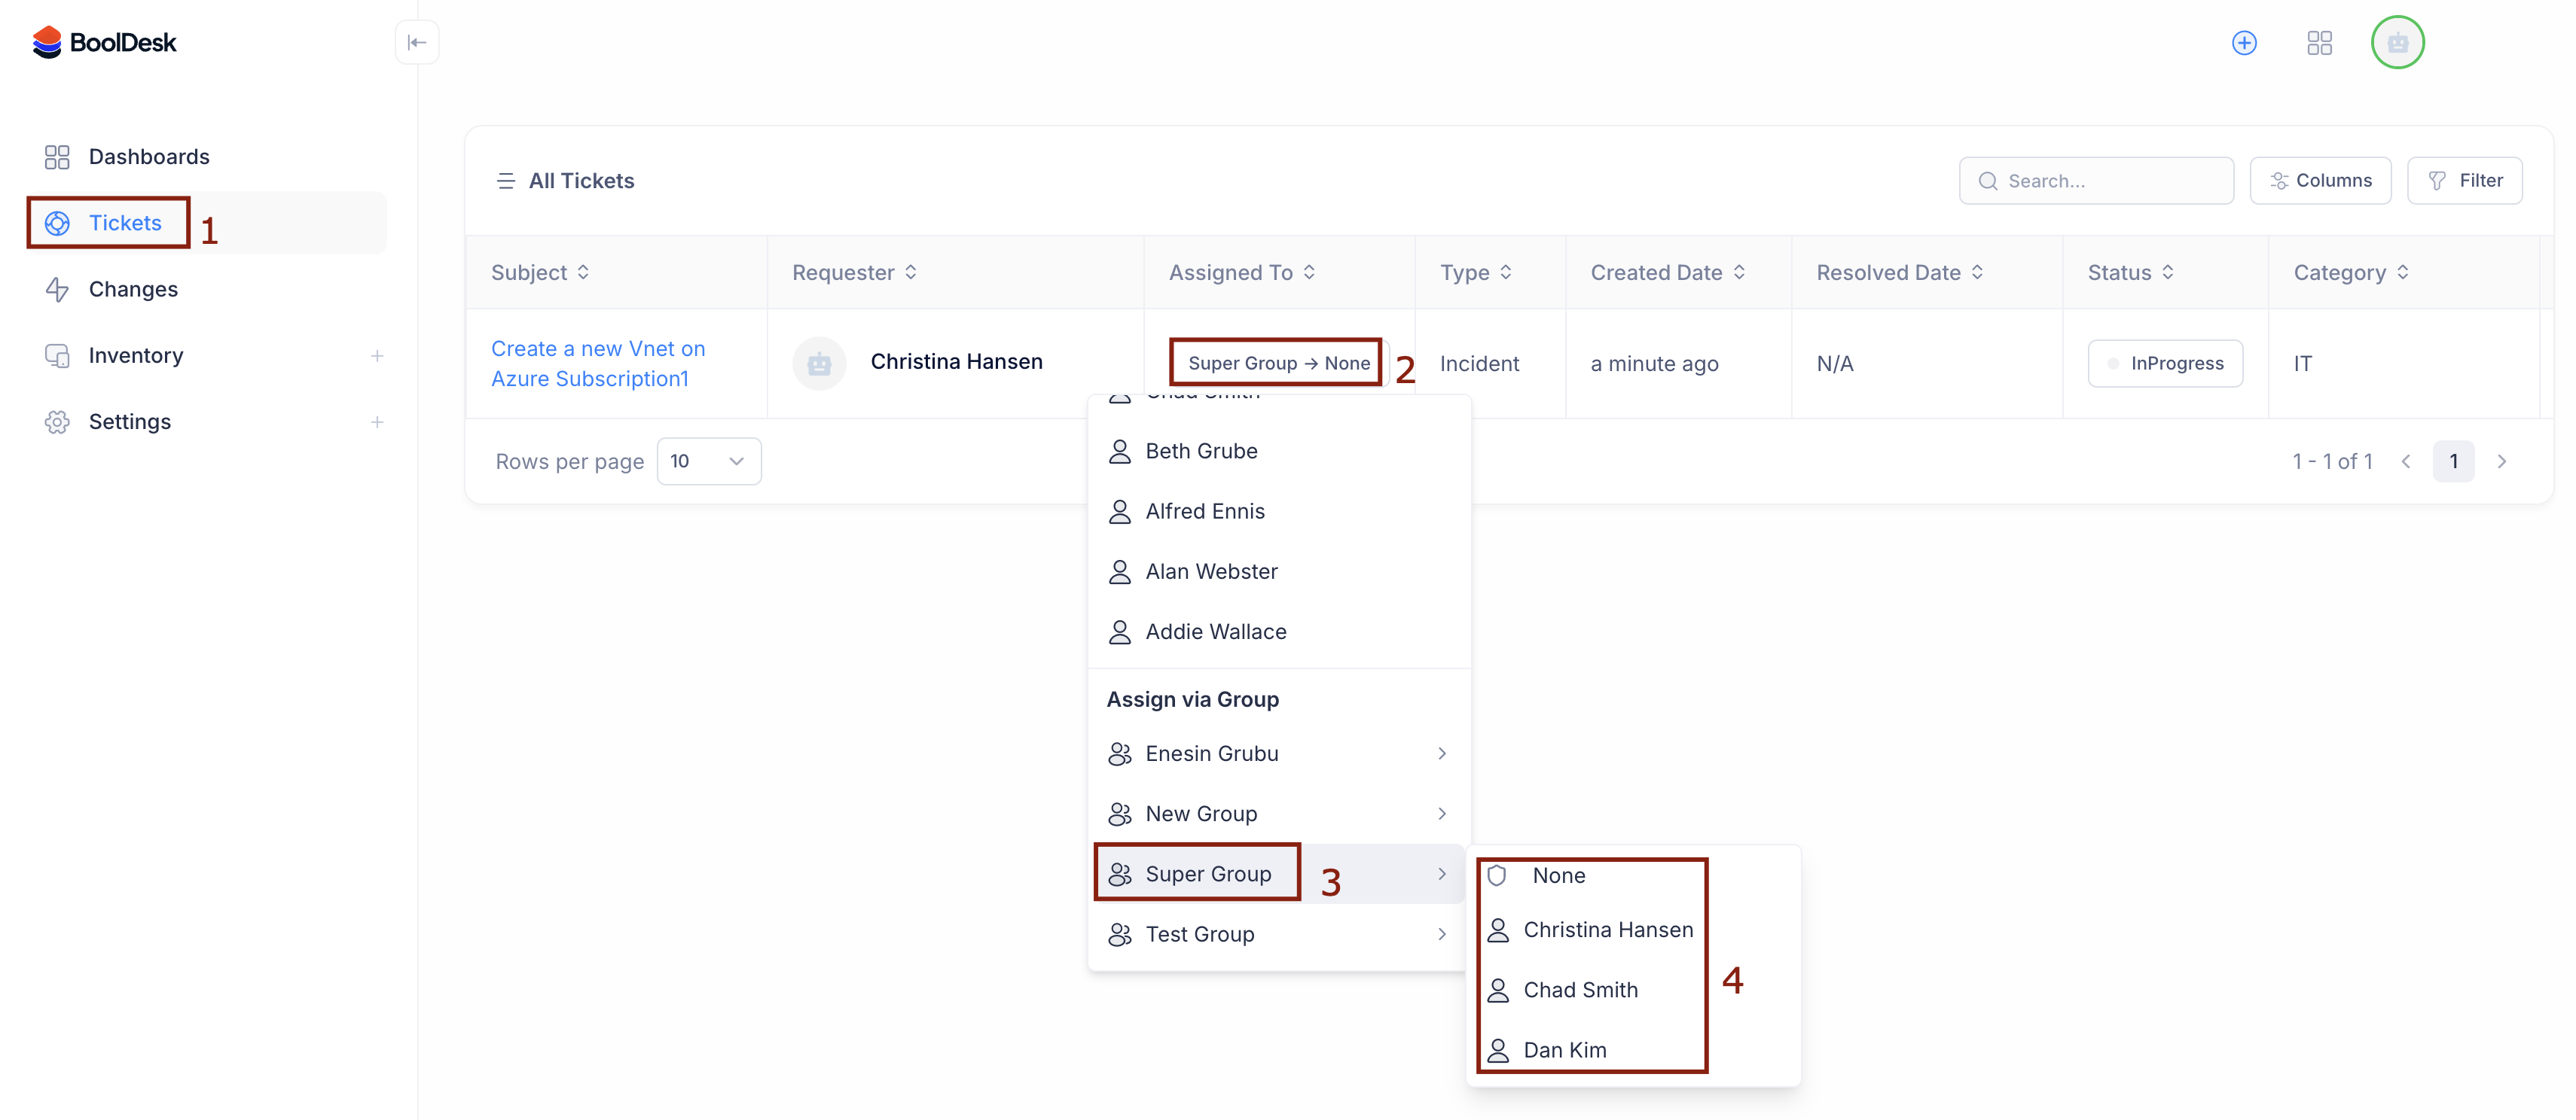Select Dan Kim from Super Group submenu
Viewport: 2576px width, 1120px height.
click(x=1564, y=1050)
